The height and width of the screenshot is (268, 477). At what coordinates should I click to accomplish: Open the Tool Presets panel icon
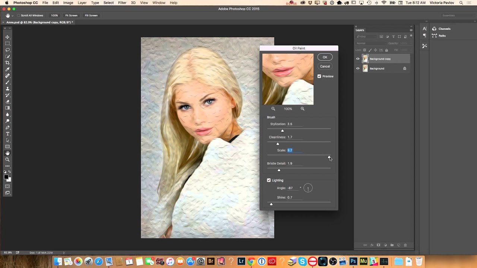[x=424, y=46]
